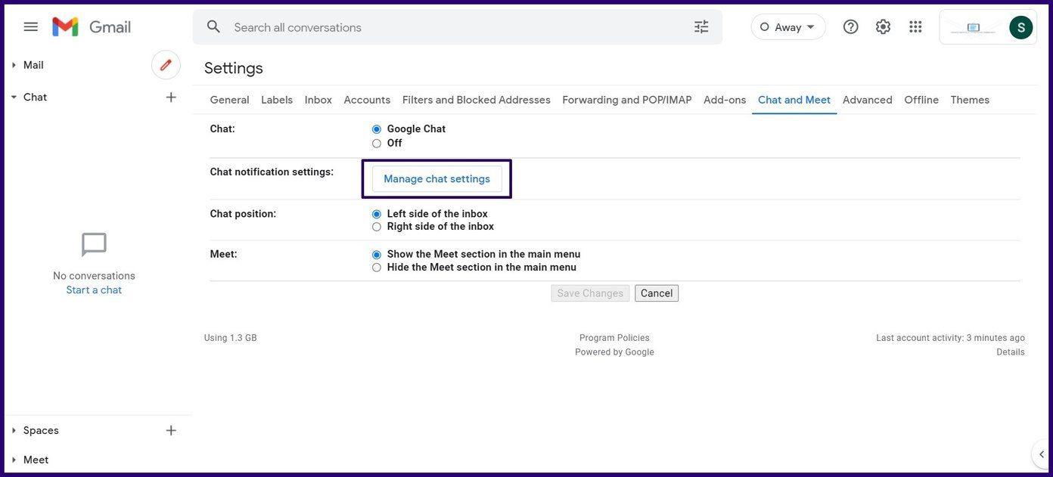
Task: Click the Start a chat link
Action: 94,290
